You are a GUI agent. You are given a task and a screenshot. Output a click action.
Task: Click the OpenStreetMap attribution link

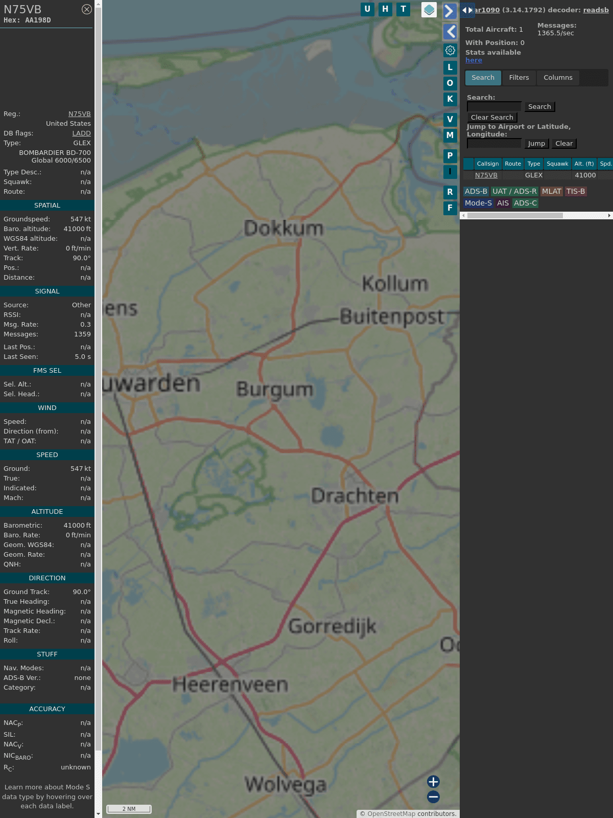[391, 814]
